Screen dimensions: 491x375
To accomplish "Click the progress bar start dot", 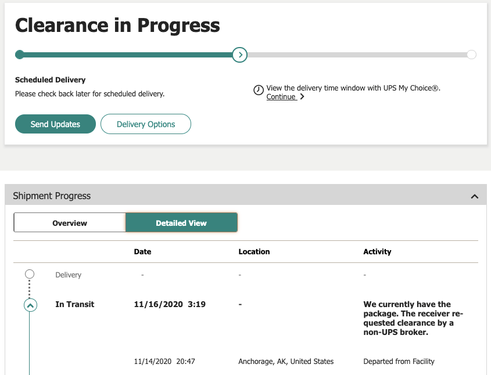I will pyautogui.click(x=20, y=55).
